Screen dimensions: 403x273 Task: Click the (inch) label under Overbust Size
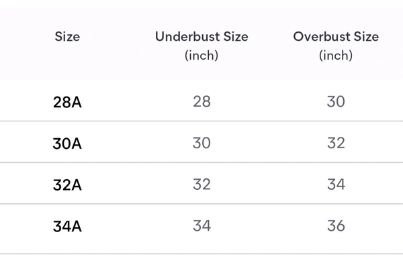pyautogui.click(x=336, y=55)
